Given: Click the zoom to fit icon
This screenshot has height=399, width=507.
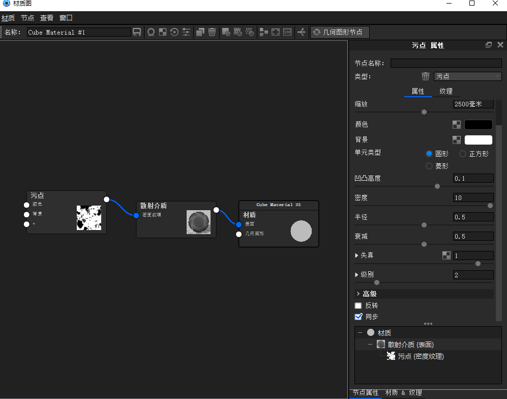Looking at the screenshot, I should [276, 32].
